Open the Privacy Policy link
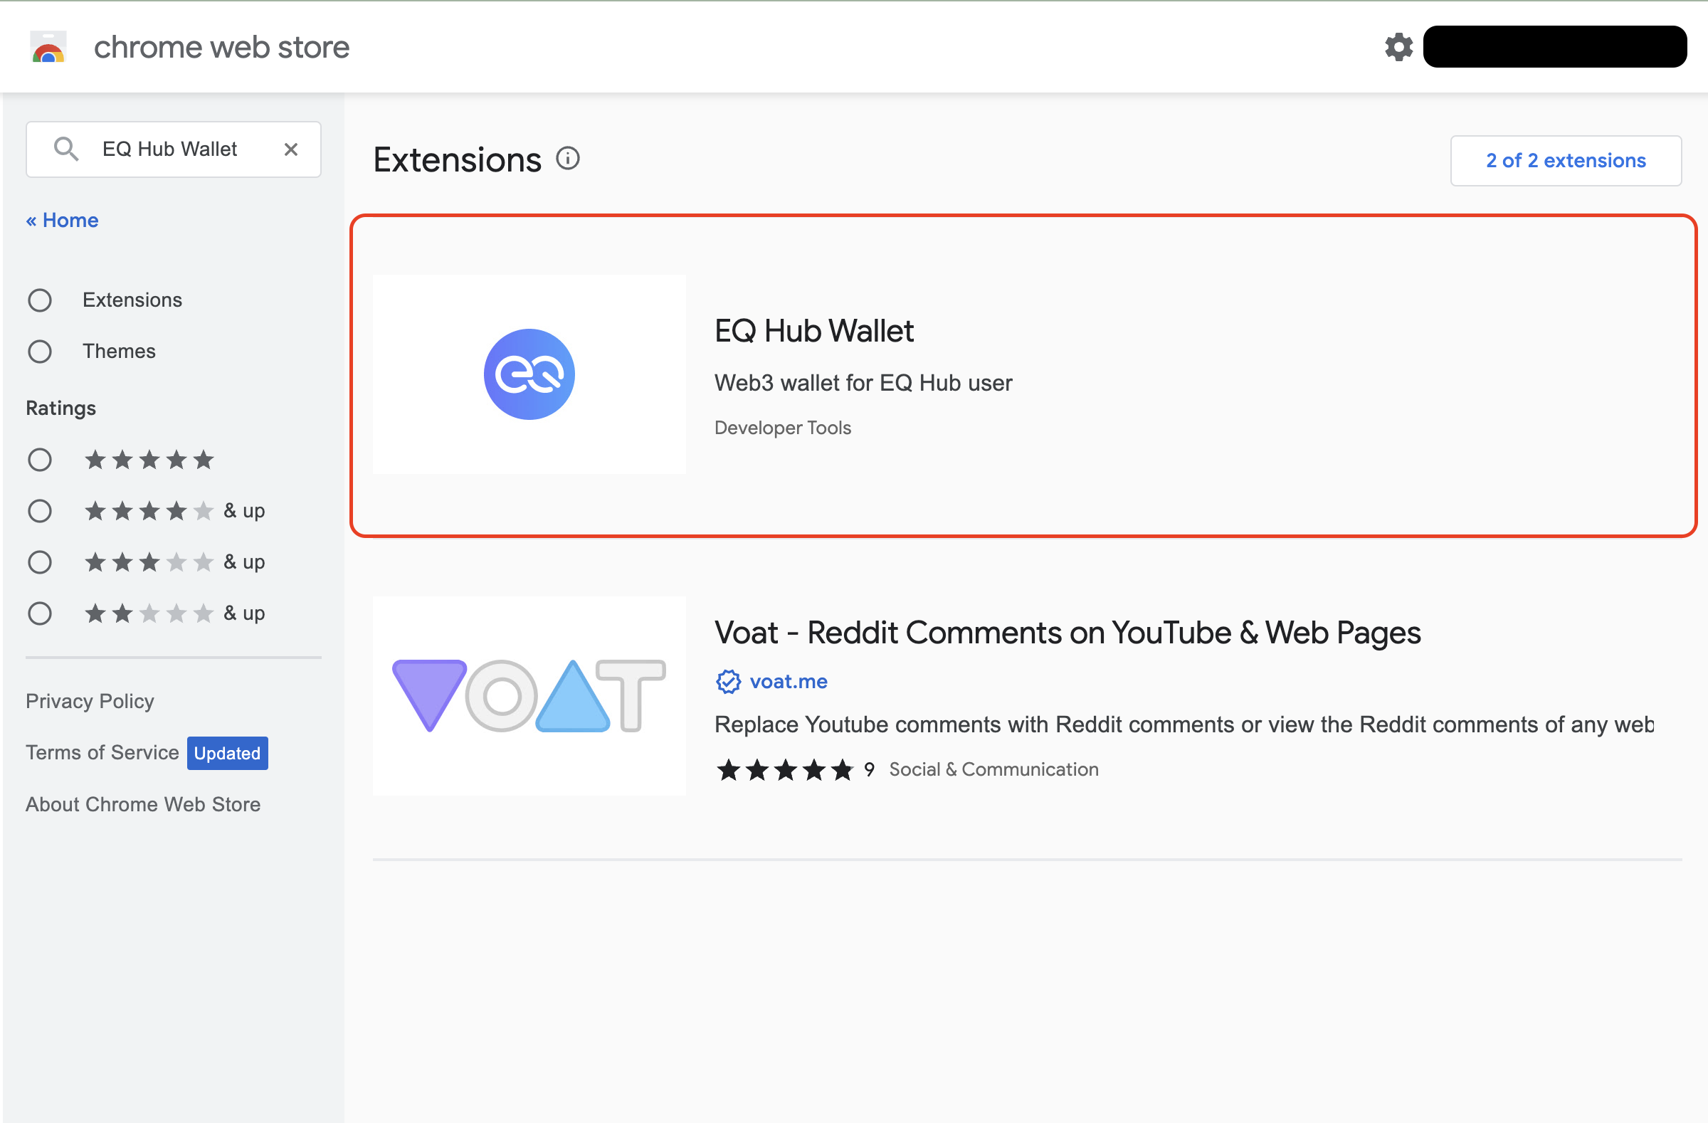Image resolution: width=1708 pixels, height=1123 pixels. point(90,701)
